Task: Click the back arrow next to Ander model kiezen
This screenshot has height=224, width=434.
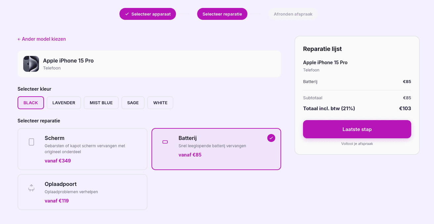Action: coord(19,39)
